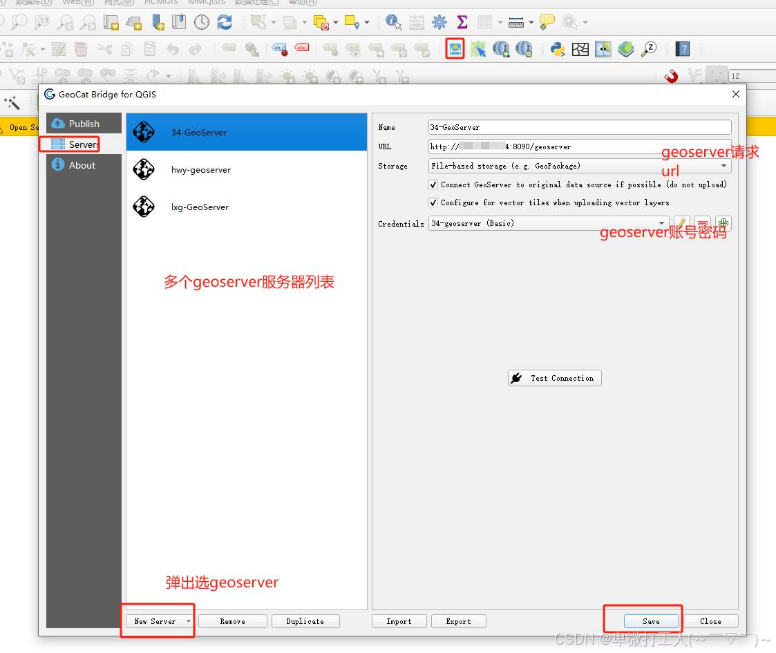Add new credentials with the green plus icon
Screen dimensions: 776x653
723,223
